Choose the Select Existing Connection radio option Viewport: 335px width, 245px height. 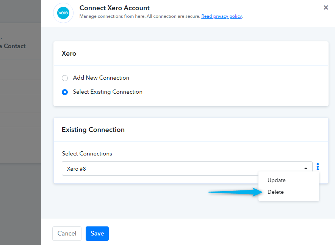pos(65,92)
